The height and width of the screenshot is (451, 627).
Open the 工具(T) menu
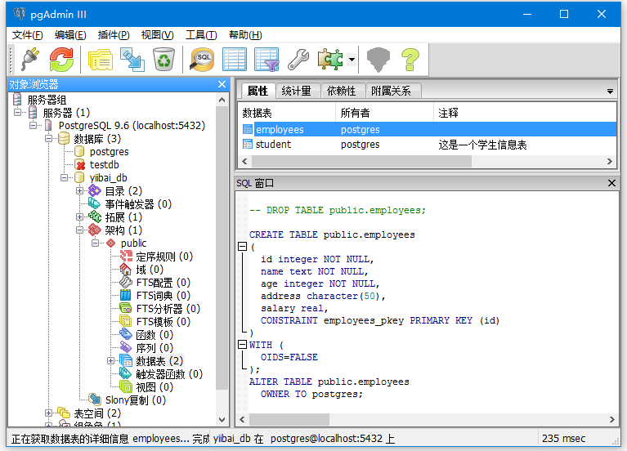coord(200,35)
